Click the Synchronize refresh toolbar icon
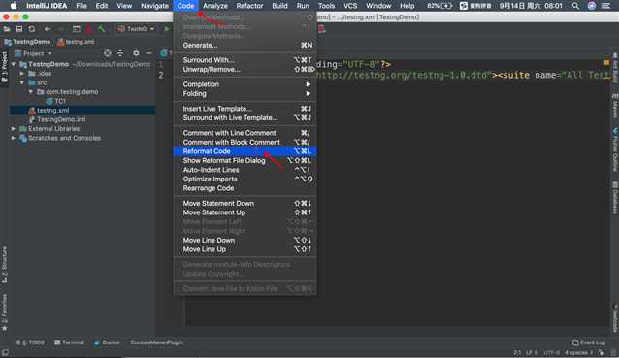This screenshot has height=358, width=619. [x=32, y=29]
